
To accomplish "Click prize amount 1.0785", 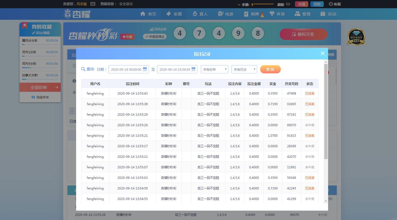I will (x=273, y=136).
